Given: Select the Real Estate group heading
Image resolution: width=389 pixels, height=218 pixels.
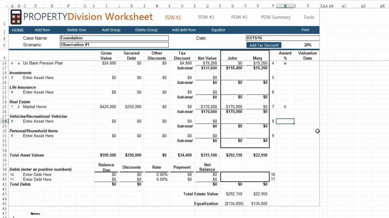Looking at the screenshot, I should tap(20, 102).
